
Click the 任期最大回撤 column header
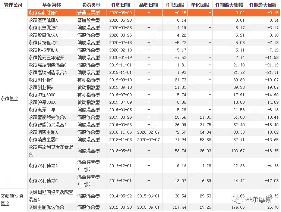click(263, 5)
